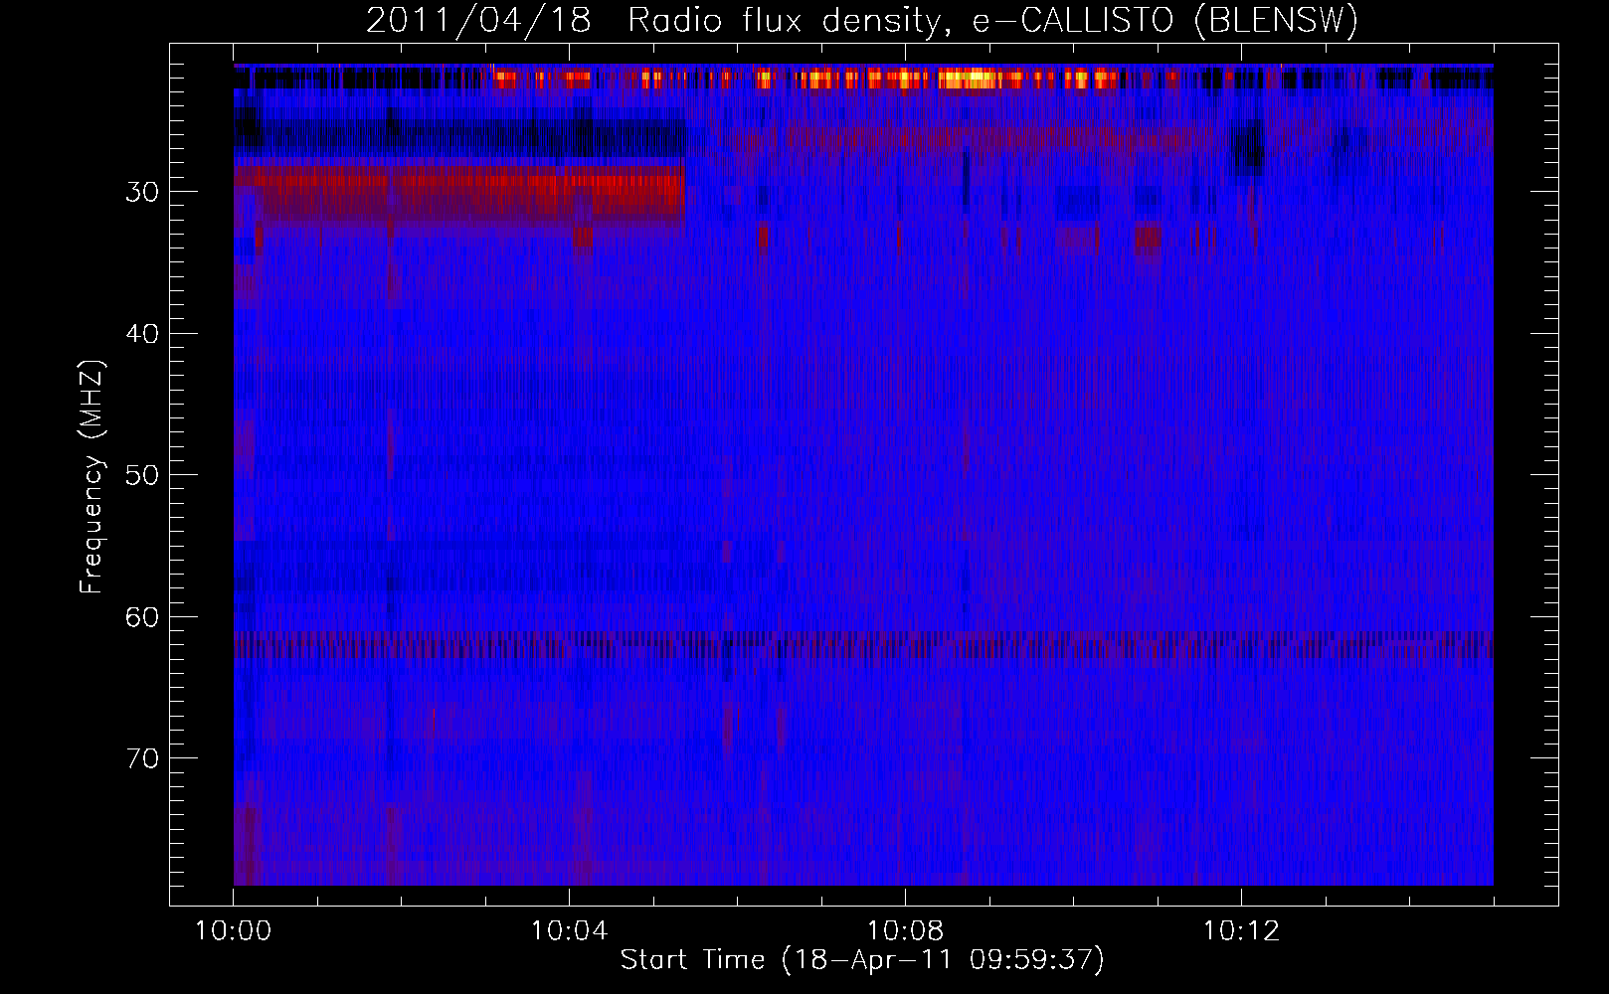Click the plot title '2011/04/18 Radio flux density, e-CALLISTO (BLENSW)'
Viewport: 1609px width, 994px height.
tap(862, 20)
